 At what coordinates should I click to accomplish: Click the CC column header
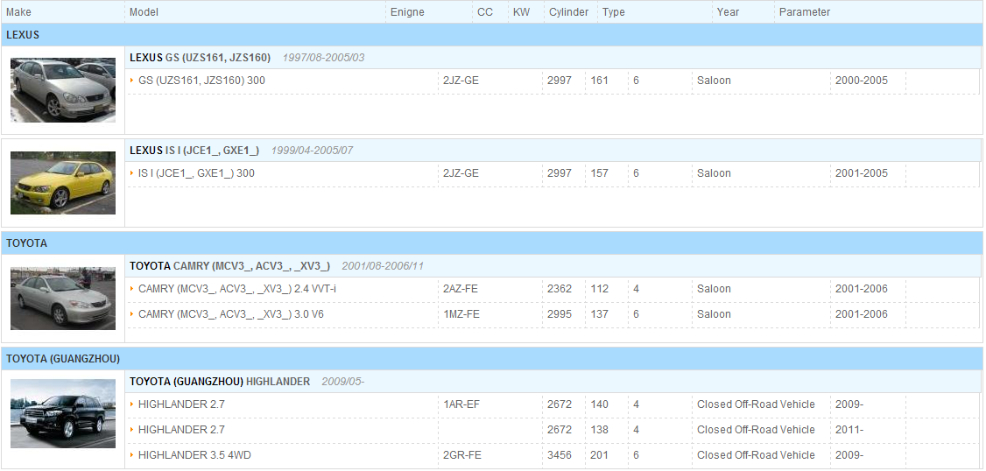(x=485, y=12)
